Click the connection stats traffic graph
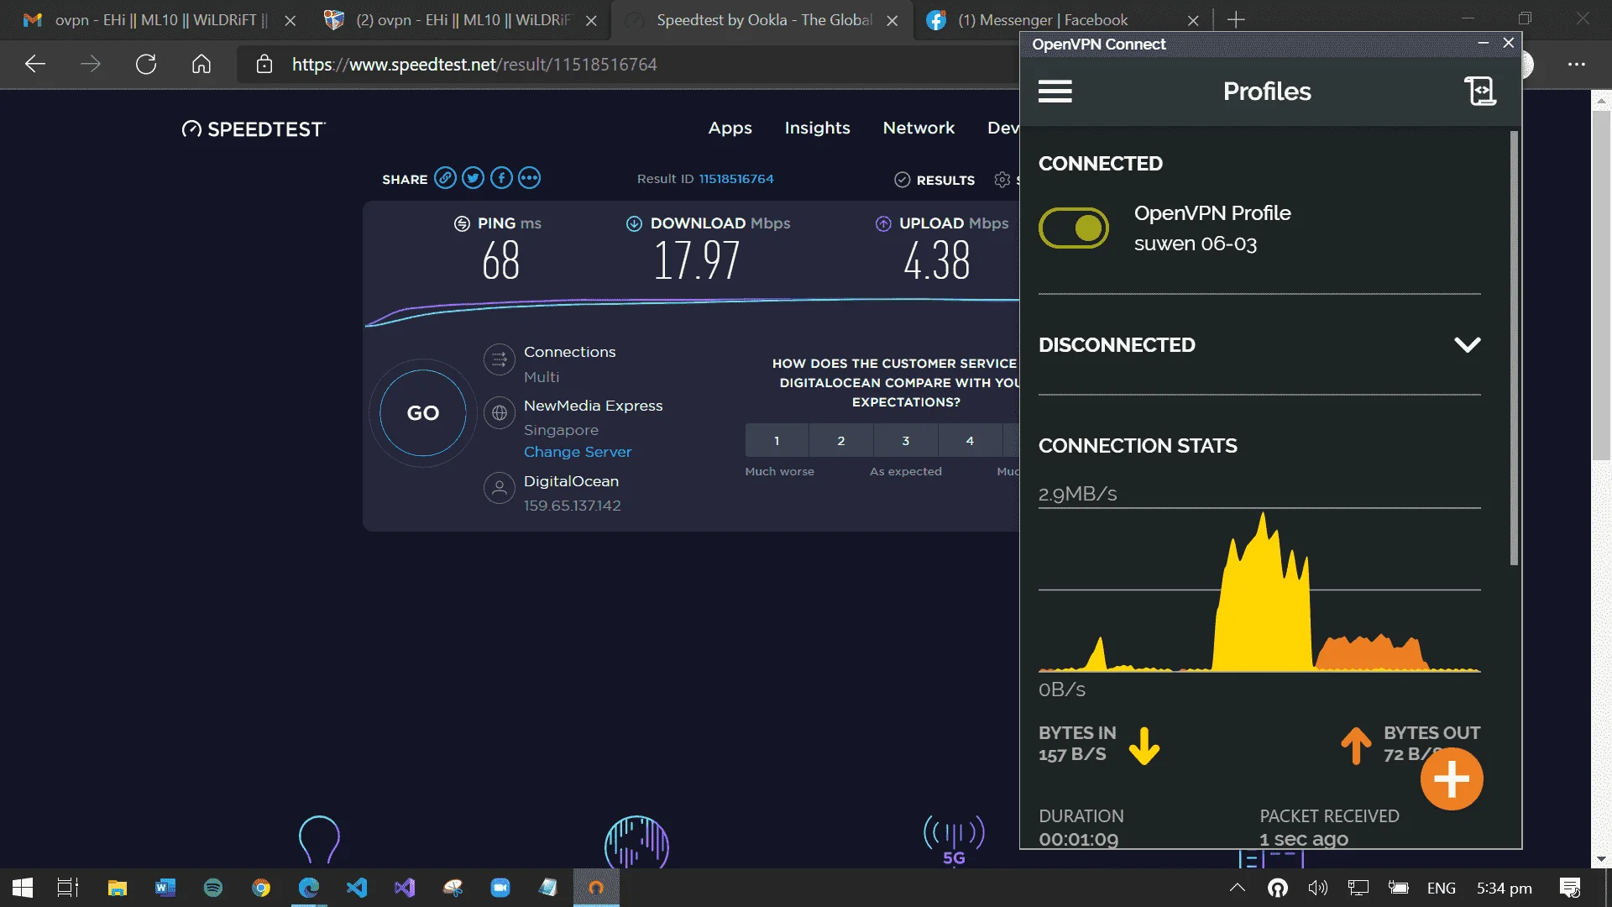Image resolution: width=1612 pixels, height=907 pixels. [x=1259, y=590]
